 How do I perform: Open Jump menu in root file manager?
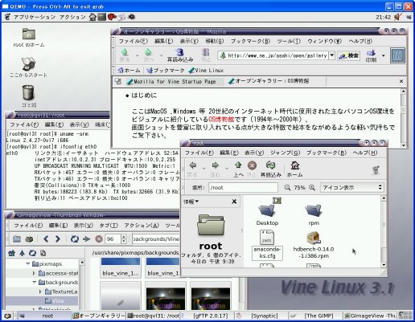pyautogui.click(x=285, y=153)
